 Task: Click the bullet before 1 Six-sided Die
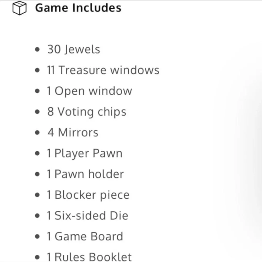coord(37,216)
